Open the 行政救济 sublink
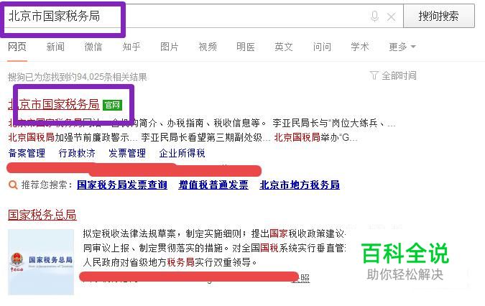 77,153
